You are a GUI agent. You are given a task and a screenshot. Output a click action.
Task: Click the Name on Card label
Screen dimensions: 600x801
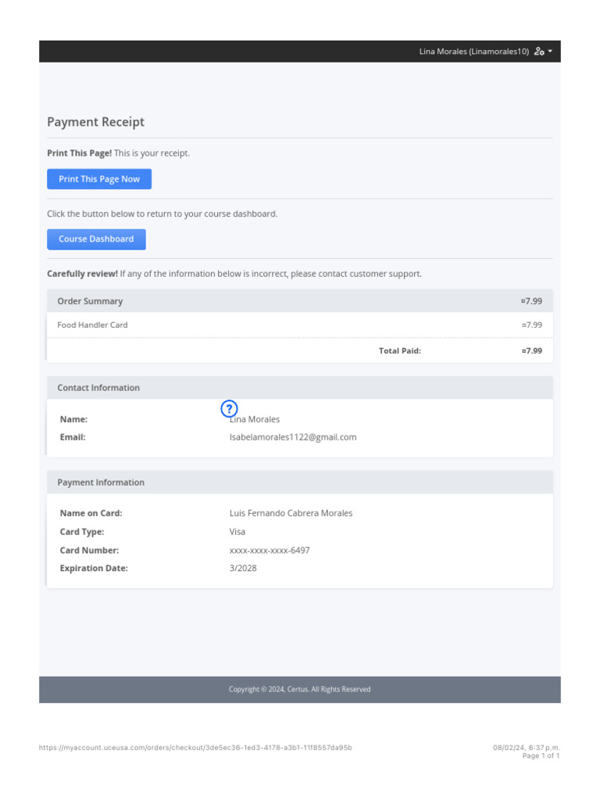[91, 513]
